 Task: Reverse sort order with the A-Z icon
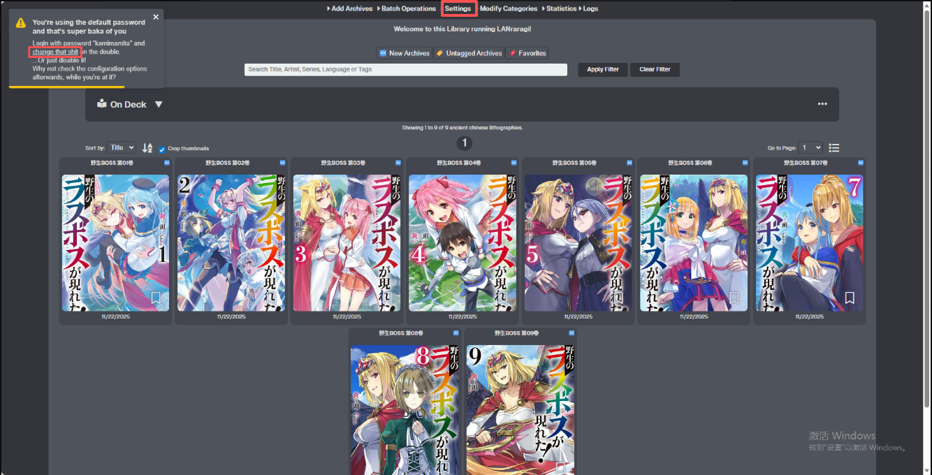pos(147,148)
